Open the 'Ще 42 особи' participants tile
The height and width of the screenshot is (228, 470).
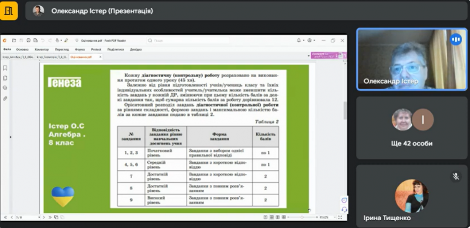tap(412, 128)
